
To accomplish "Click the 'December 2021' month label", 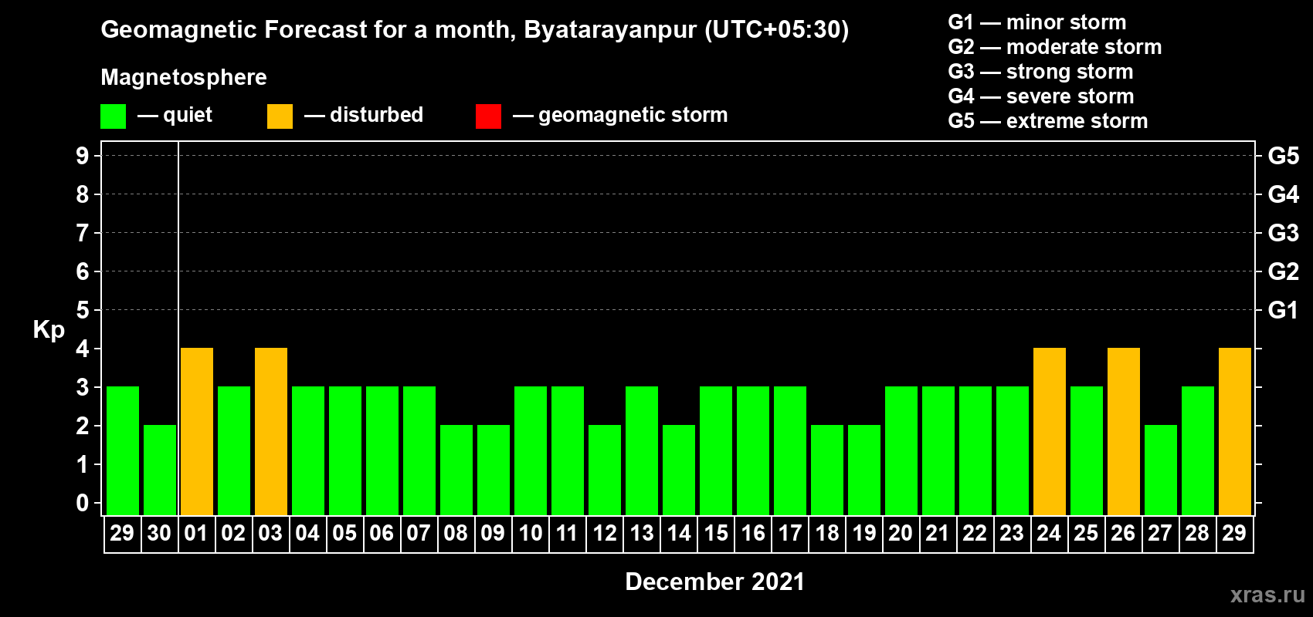I will point(714,582).
